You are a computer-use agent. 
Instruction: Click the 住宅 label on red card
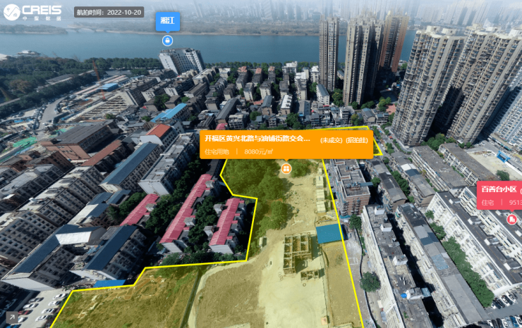487,203
